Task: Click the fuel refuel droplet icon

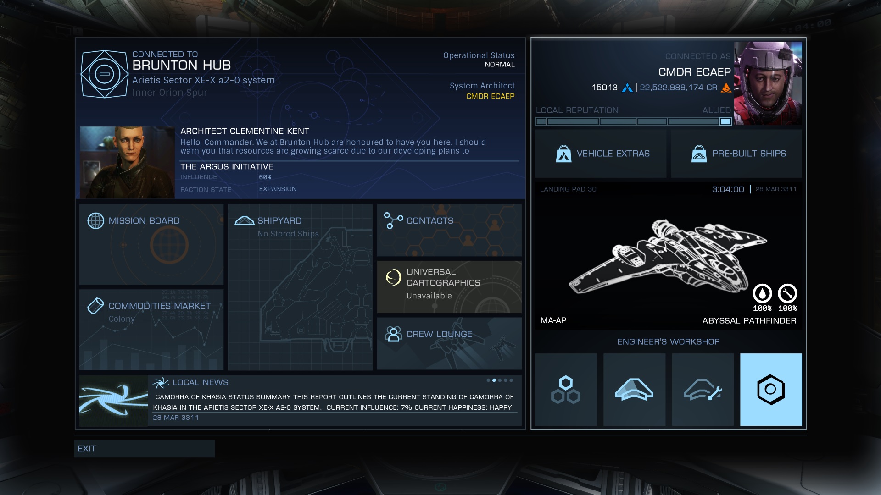Action: click(x=762, y=293)
